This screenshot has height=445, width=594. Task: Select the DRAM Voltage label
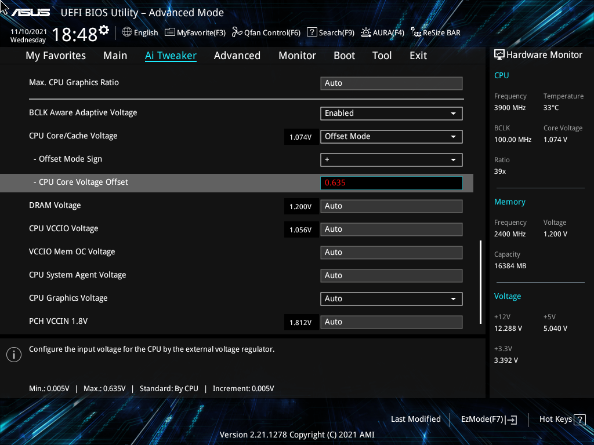pyautogui.click(x=55, y=206)
